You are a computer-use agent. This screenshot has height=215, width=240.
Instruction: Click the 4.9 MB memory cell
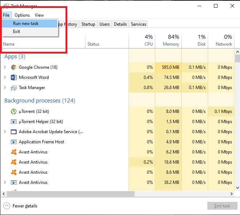coord(168,142)
